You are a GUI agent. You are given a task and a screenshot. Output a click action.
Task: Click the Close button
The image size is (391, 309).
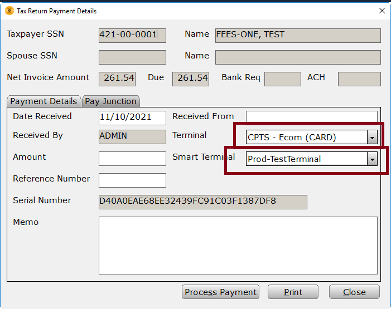(354, 292)
